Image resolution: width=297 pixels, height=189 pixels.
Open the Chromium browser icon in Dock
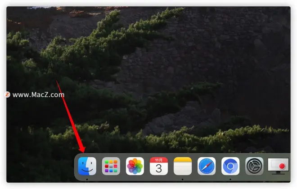[x=230, y=166]
